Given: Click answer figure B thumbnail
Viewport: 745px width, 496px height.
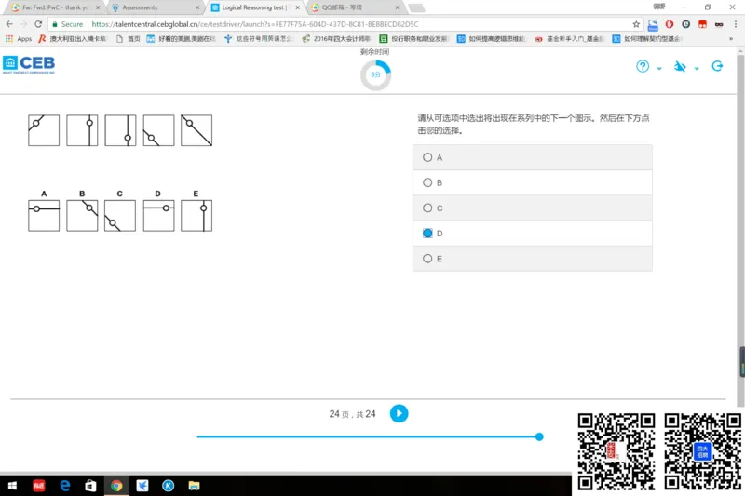Looking at the screenshot, I should pos(82,216).
